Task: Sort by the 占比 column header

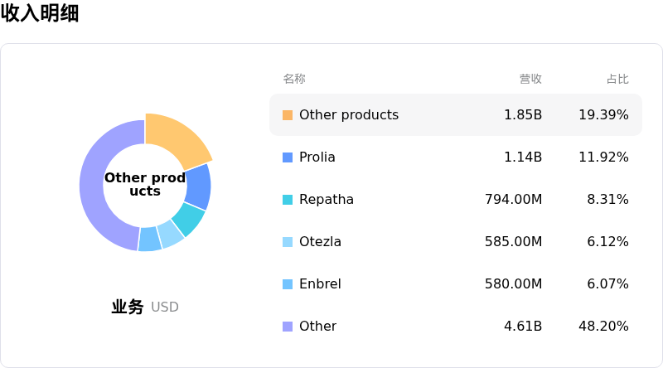Action: 617,79
